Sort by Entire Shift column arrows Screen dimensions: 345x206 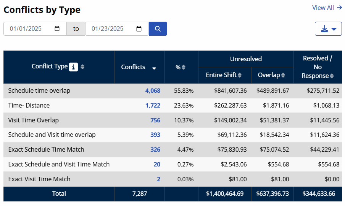[x=240, y=75]
